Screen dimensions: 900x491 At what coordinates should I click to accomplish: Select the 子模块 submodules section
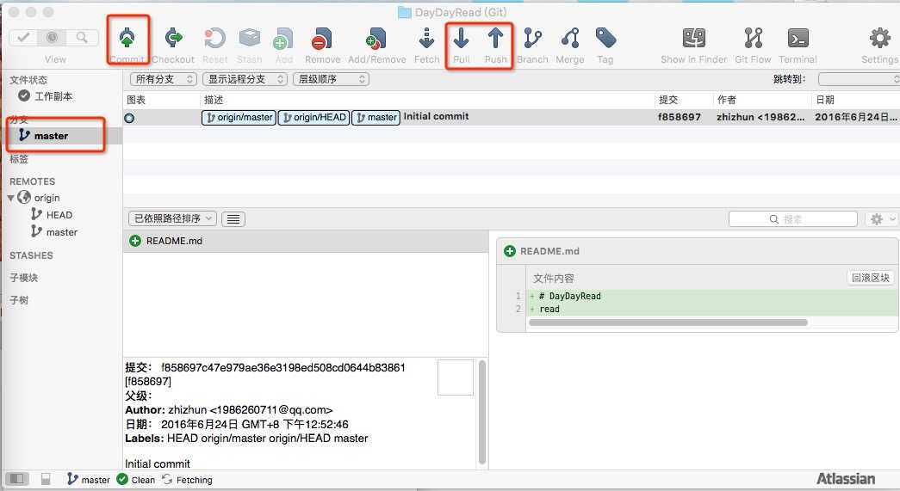[23, 278]
